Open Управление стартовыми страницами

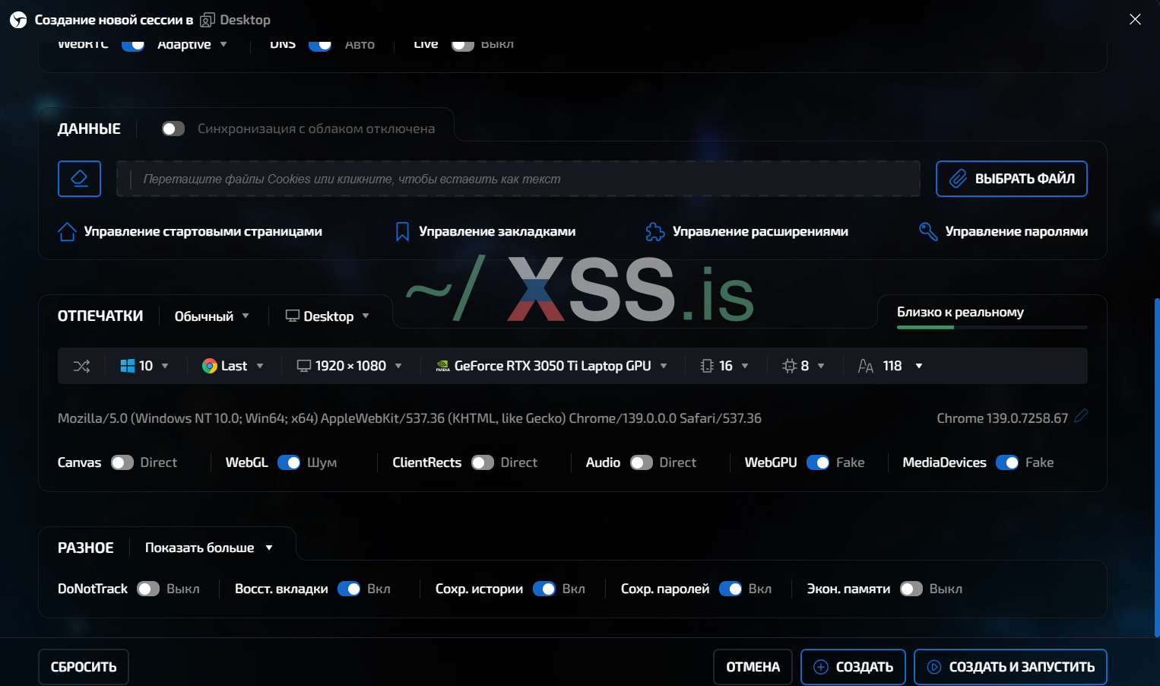[190, 232]
